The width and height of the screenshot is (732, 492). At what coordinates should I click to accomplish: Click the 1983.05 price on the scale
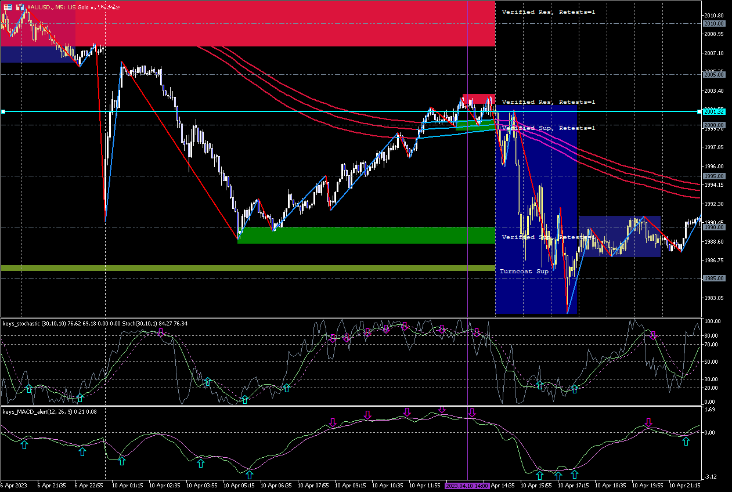point(713,298)
